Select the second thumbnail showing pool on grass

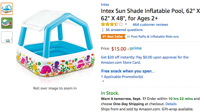point(7,23)
